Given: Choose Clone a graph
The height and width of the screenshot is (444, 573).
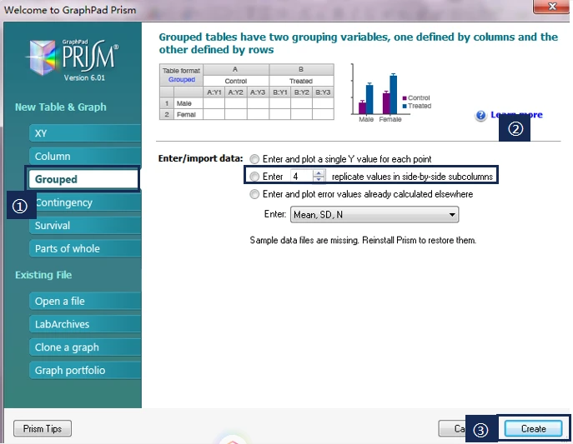Looking at the screenshot, I should point(85,347).
